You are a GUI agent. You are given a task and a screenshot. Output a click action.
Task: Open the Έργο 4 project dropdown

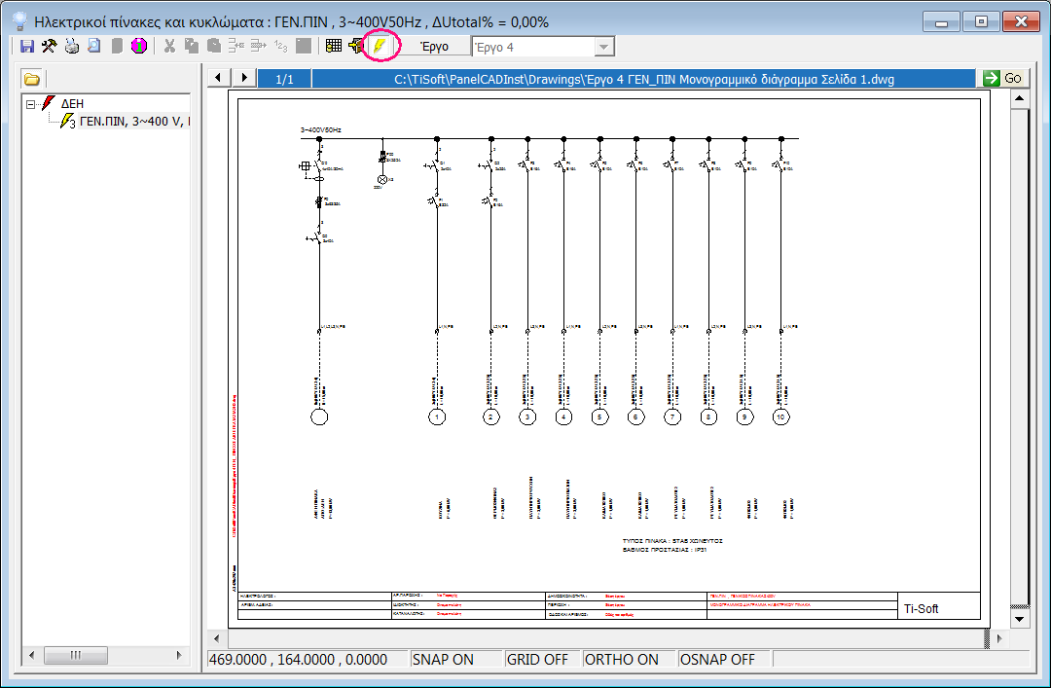tap(603, 47)
